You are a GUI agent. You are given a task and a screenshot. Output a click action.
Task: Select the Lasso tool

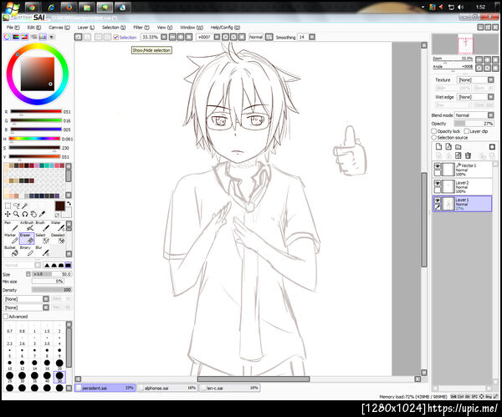17,206
